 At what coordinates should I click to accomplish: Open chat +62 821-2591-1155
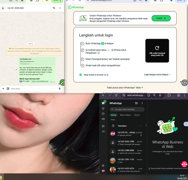click(x=127, y=160)
